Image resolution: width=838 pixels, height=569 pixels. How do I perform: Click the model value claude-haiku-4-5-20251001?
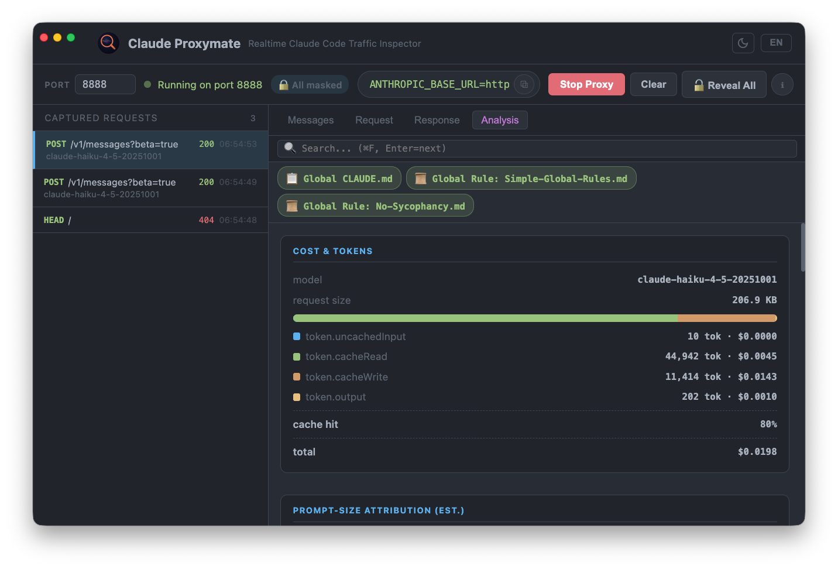707,280
